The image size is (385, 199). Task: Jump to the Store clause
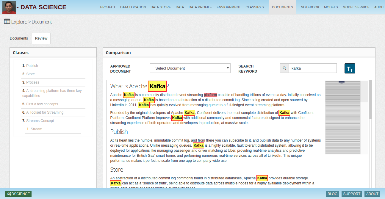pyautogui.click(x=30, y=74)
